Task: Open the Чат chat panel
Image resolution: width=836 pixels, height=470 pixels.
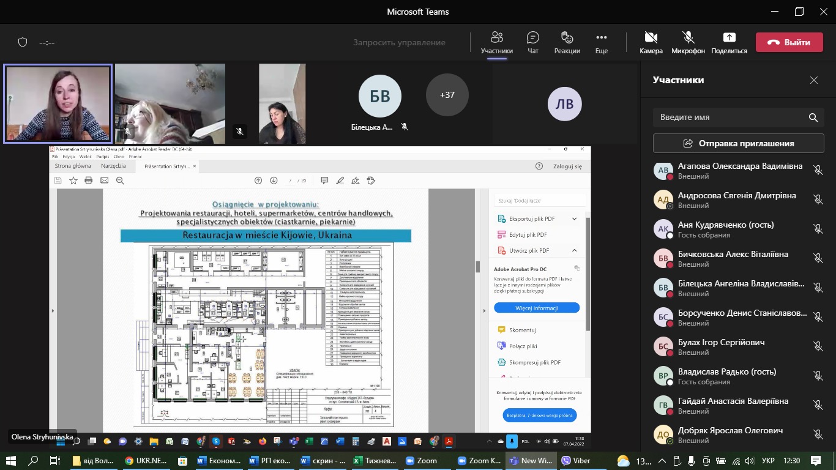Action: coord(533,42)
